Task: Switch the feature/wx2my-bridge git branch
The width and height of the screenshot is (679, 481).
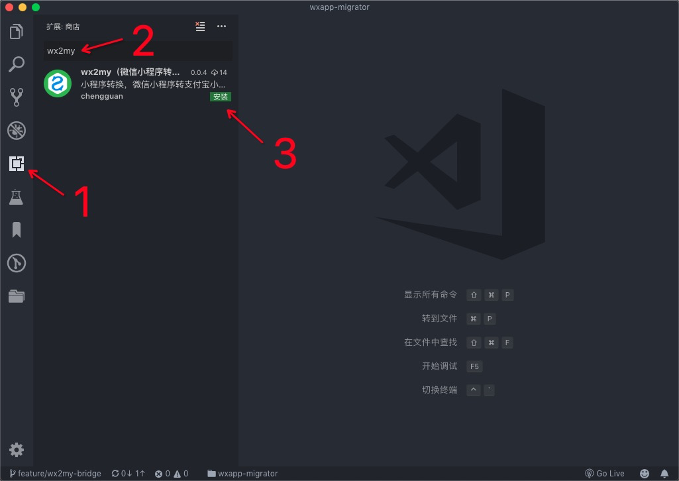Action: click(x=56, y=474)
